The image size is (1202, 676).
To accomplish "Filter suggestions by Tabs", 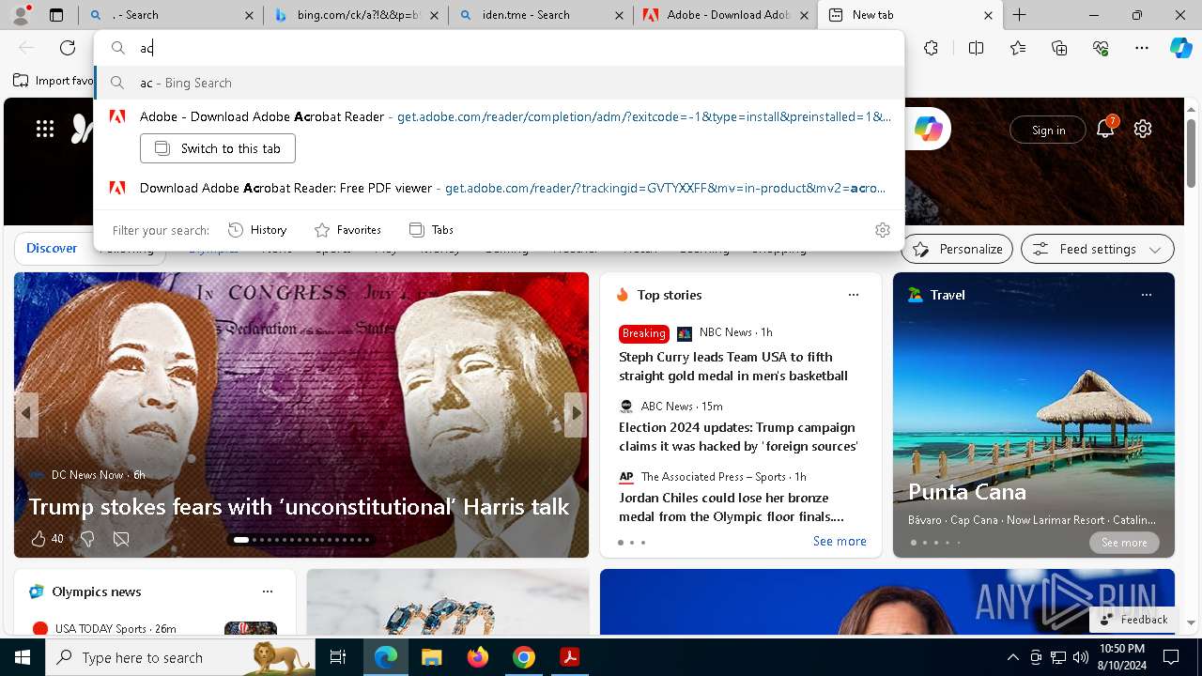I will coord(432,230).
